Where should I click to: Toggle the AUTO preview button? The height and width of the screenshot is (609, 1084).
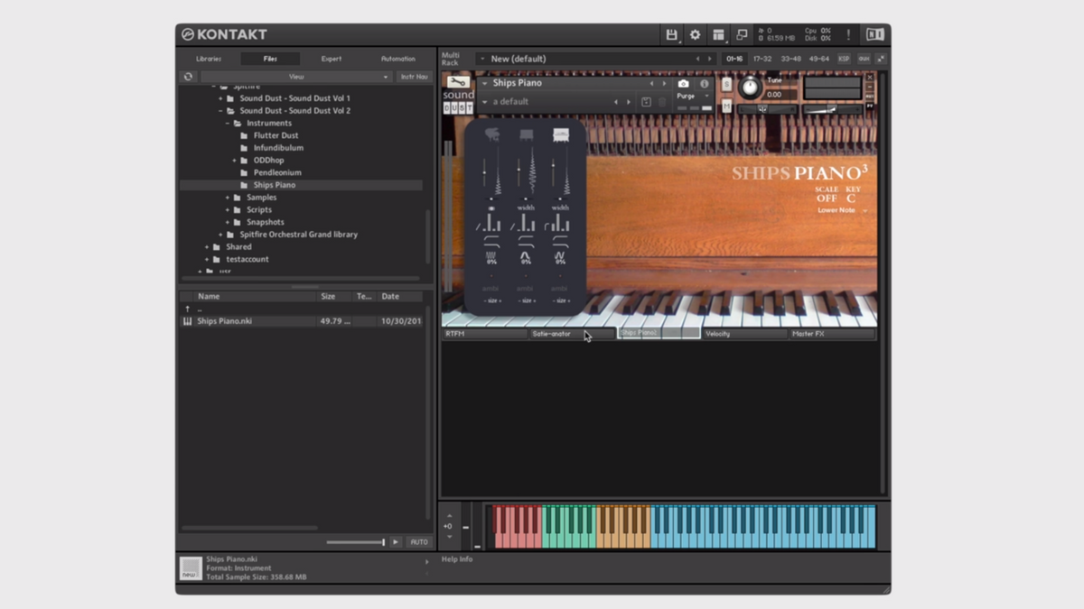(419, 542)
